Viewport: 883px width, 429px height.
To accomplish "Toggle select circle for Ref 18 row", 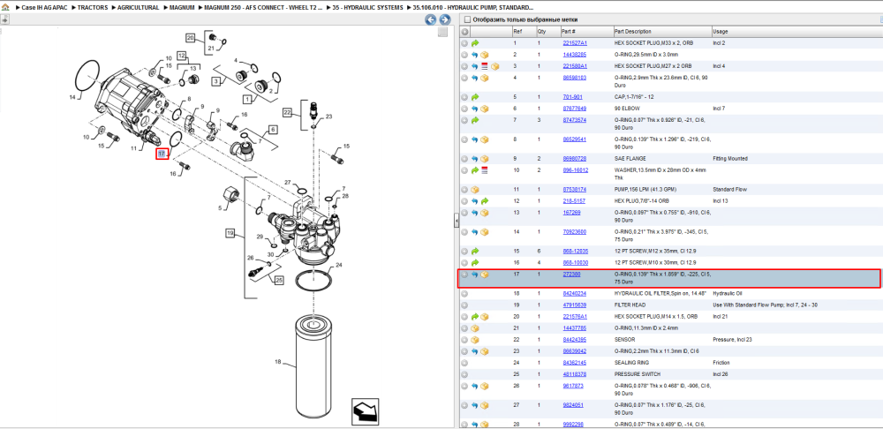I will [x=464, y=293].
